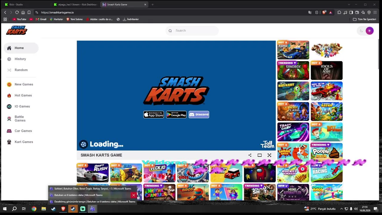Open the Haritalar bookmark
Image resolution: width=382 pixels, height=215 pixels.
coord(56,19)
